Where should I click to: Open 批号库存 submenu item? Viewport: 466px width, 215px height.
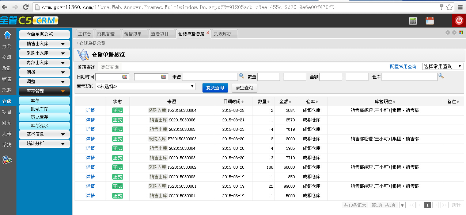click(x=44, y=109)
